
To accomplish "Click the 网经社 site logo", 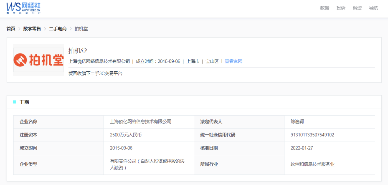I will (x=24, y=8).
